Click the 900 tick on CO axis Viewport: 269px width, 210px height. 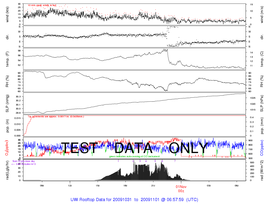[250, 141]
